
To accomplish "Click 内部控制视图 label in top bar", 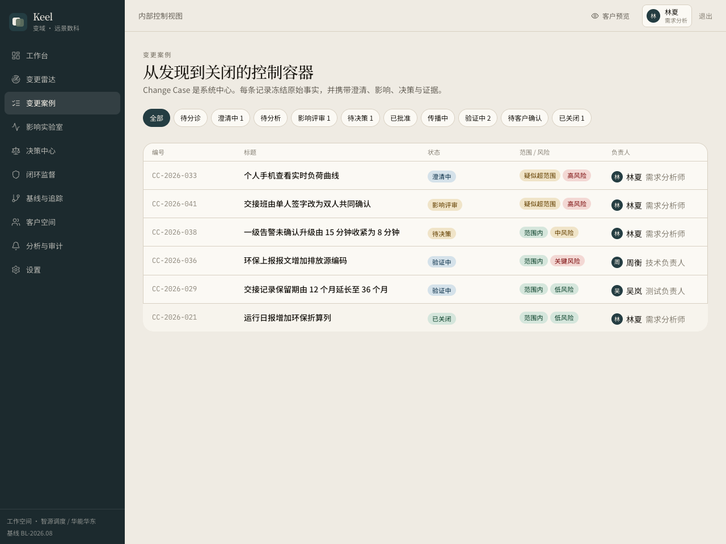I will click(161, 16).
